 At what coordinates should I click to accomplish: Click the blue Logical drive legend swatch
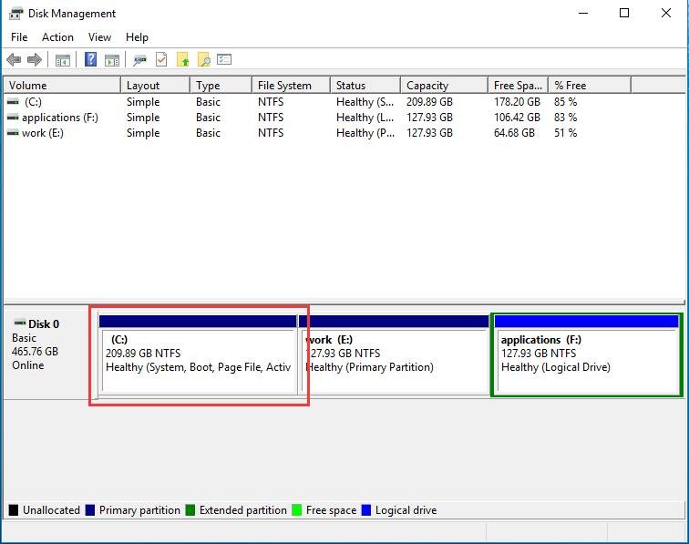(x=366, y=510)
